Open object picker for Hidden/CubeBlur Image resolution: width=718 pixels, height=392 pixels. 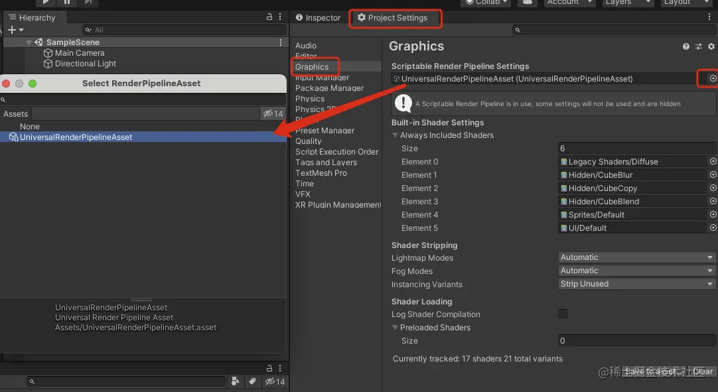tap(713, 174)
